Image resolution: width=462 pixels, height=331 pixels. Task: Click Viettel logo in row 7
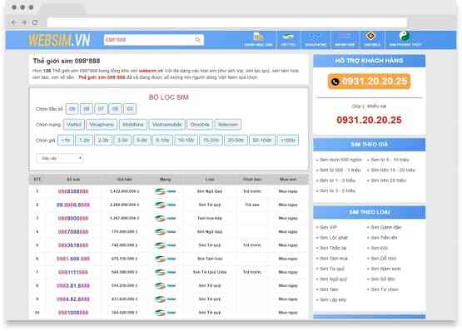[165, 272]
